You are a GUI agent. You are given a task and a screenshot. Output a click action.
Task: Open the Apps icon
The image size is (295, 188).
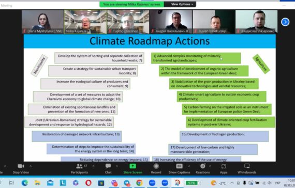224,166
